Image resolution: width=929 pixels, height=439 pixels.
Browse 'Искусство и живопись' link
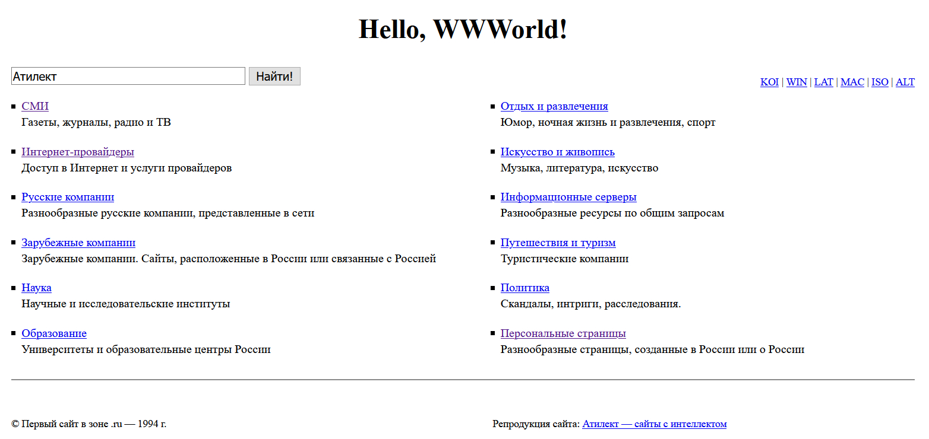[x=557, y=152]
